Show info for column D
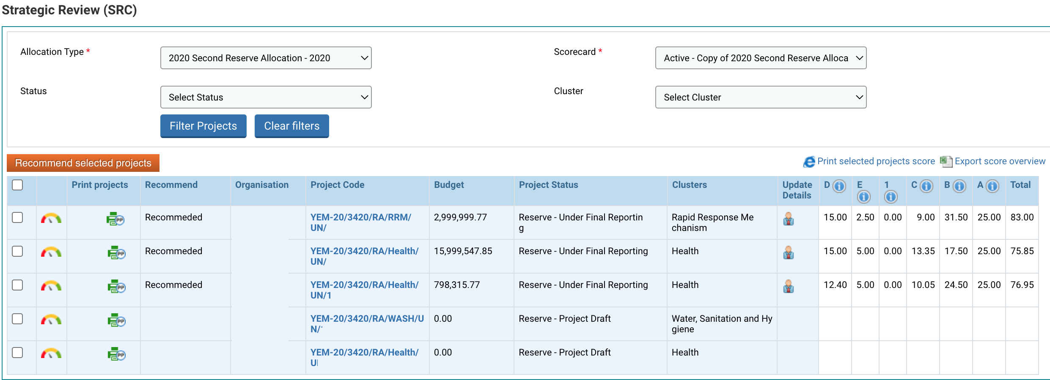The width and height of the screenshot is (1050, 380). tap(839, 186)
